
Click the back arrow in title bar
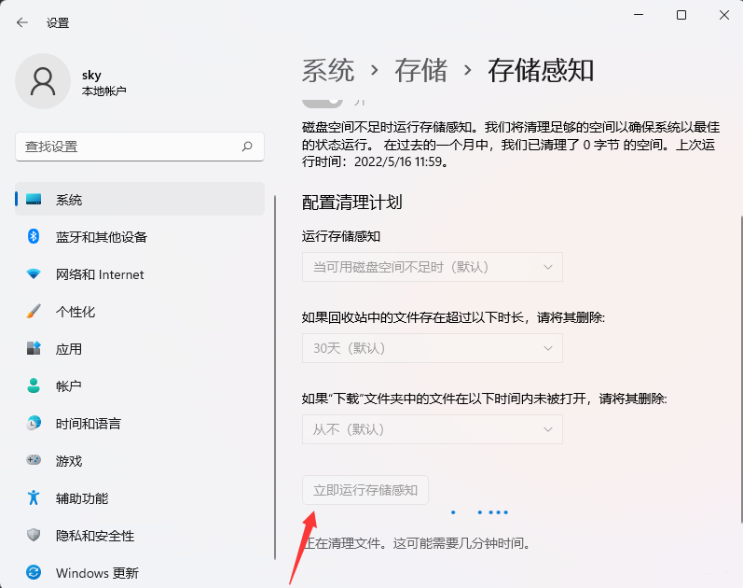pos(22,22)
